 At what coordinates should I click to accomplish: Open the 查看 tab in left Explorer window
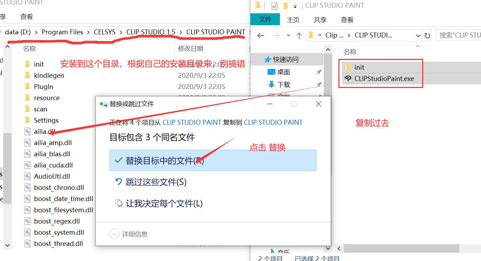coord(27,16)
